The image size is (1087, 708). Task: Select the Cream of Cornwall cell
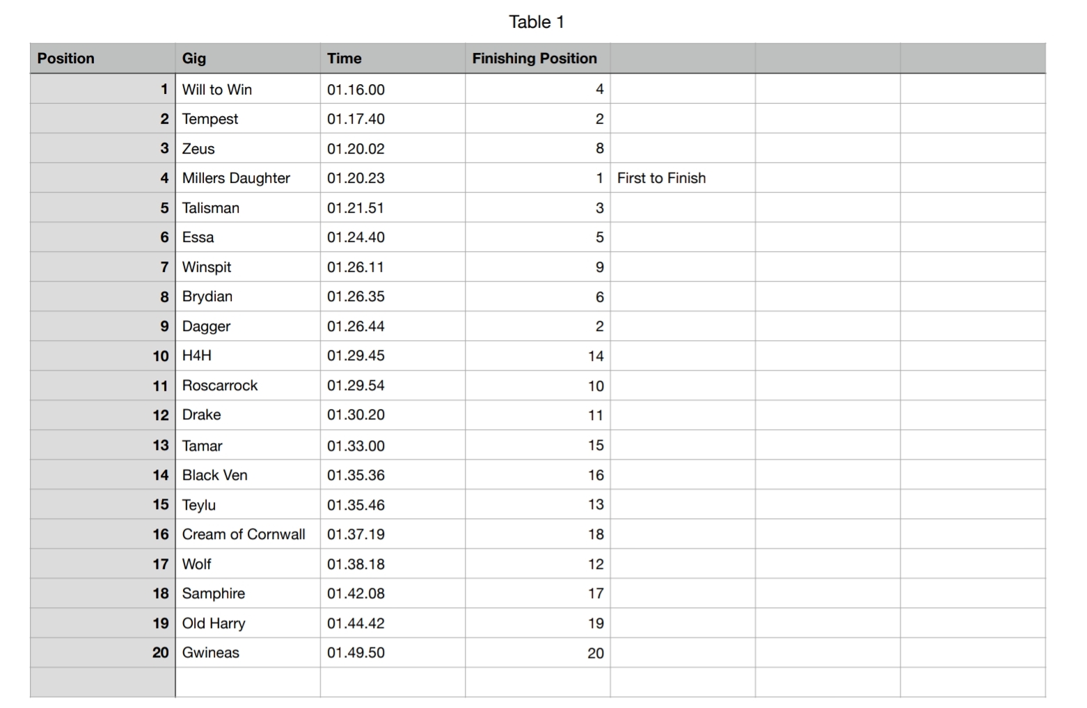pyautogui.click(x=248, y=534)
